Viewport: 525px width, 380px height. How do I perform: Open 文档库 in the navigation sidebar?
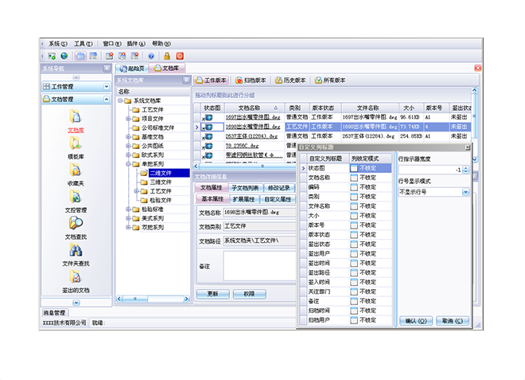tap(75, 119)
